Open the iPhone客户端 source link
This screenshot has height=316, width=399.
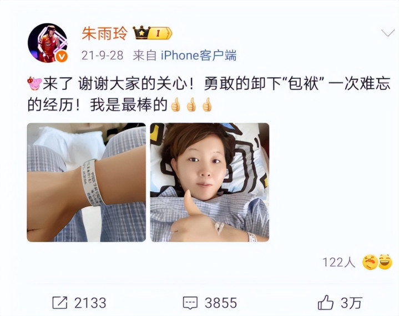[x=199, y=55]
